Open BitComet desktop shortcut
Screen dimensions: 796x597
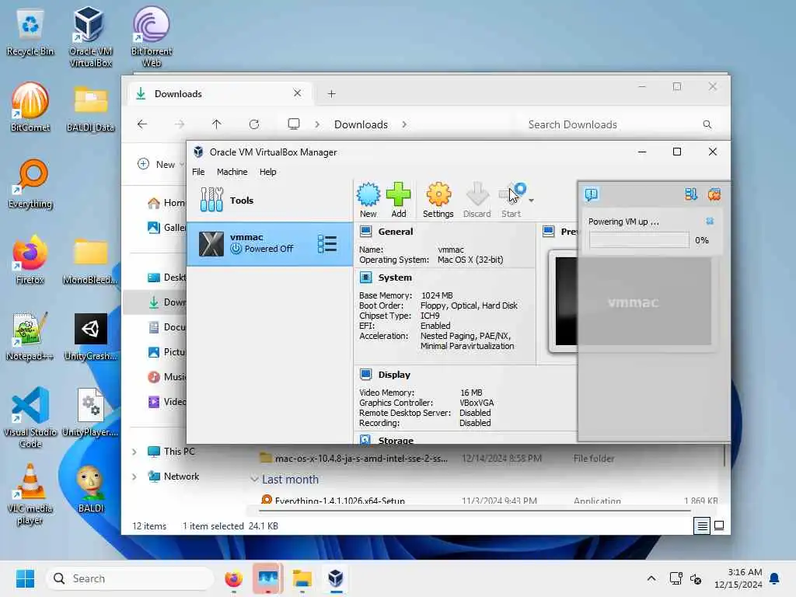coord(30,107)
